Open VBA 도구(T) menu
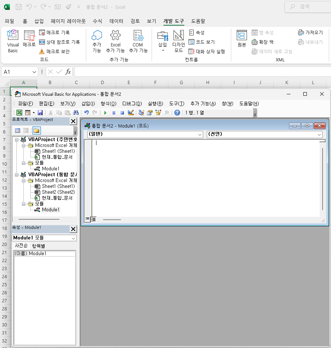 click(x=176, y=104)
